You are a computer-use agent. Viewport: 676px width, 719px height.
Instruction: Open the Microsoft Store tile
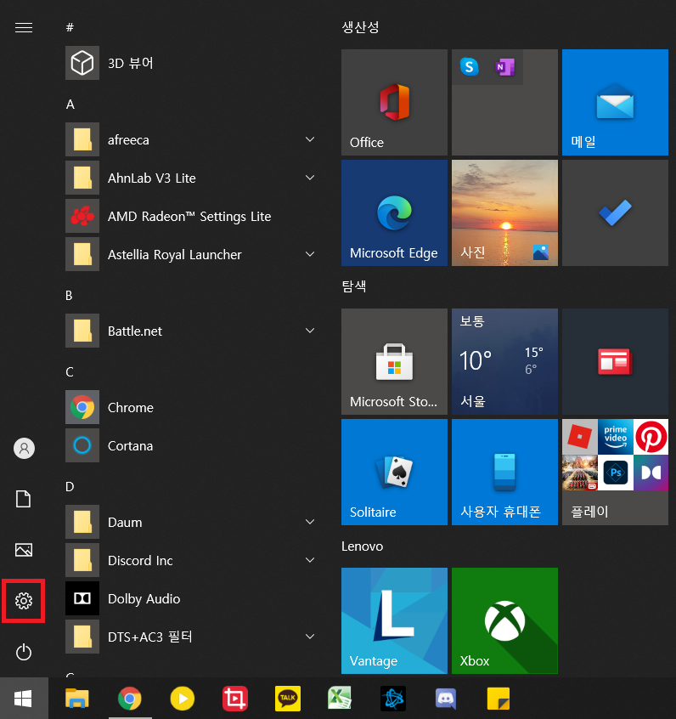pyautogui.click(x=394, y=362)
